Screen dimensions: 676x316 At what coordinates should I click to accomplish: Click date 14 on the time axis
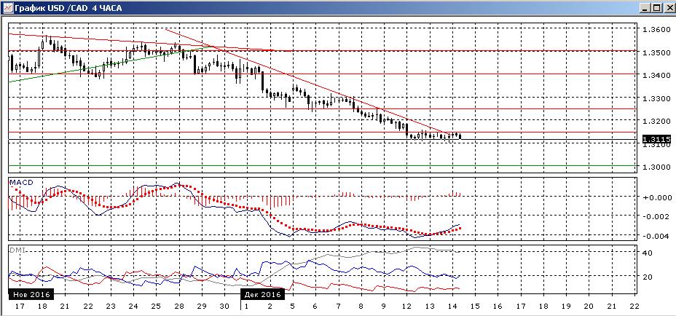coord(452,306)
